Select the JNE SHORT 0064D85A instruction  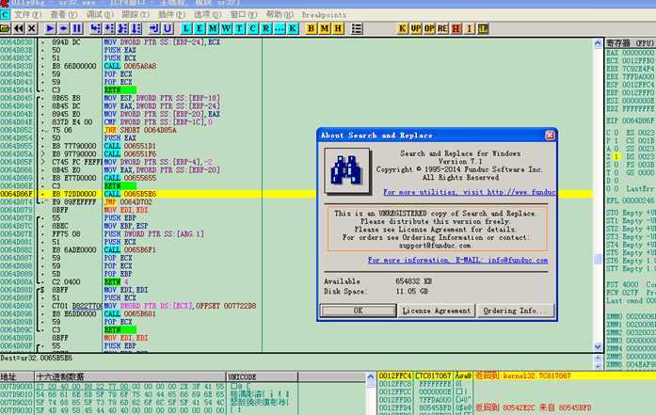[x=140, y=130]
